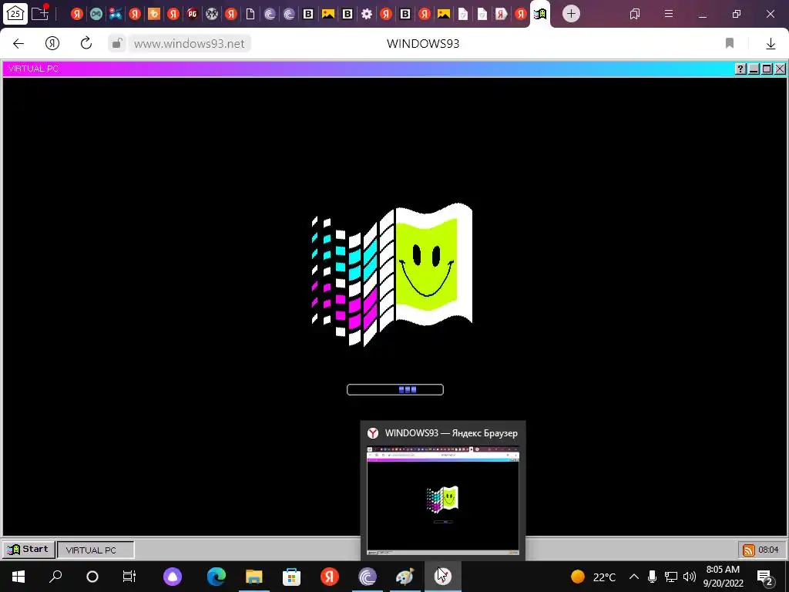Select the active WINDOWS93 browser tab
The height and width of the screenshot is (592, 789).
540,14
